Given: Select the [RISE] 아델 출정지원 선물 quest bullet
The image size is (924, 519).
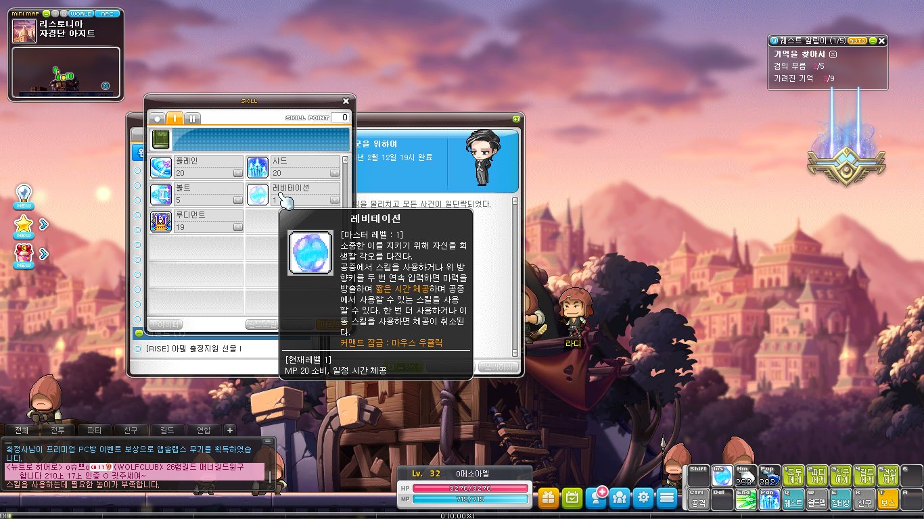Looking at the screenshot, I should (138, 349).
